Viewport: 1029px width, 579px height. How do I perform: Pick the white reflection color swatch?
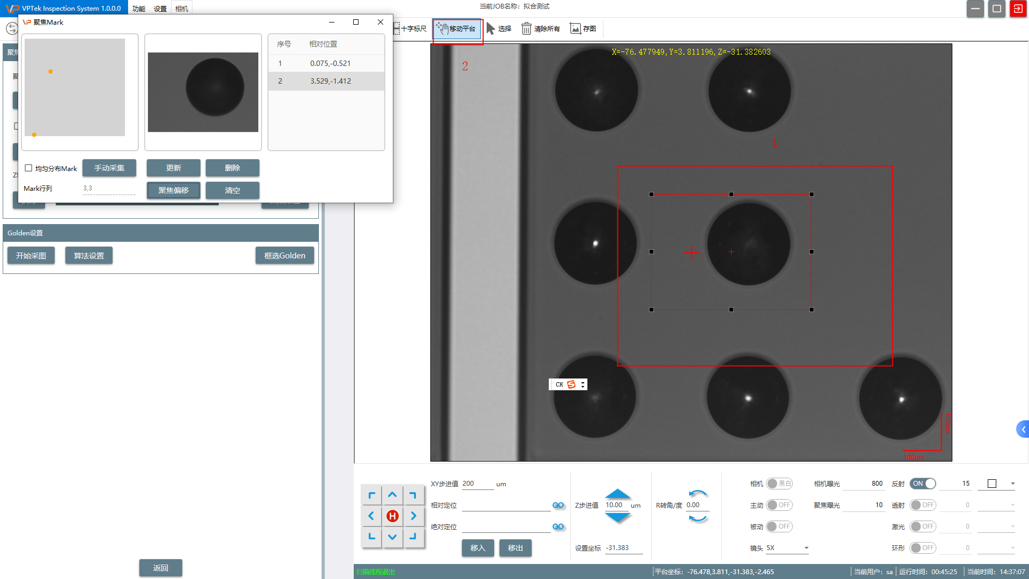click(992, 484)
